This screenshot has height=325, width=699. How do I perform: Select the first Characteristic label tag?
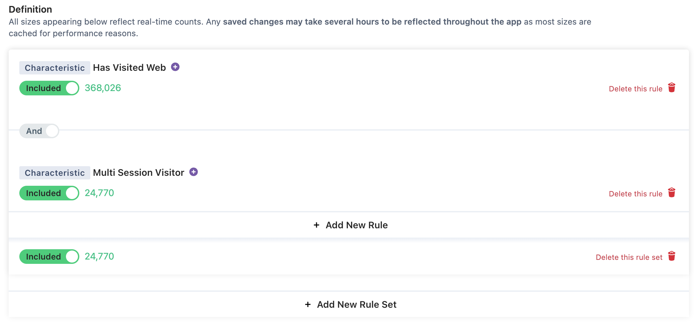click(x=55, y=68)
